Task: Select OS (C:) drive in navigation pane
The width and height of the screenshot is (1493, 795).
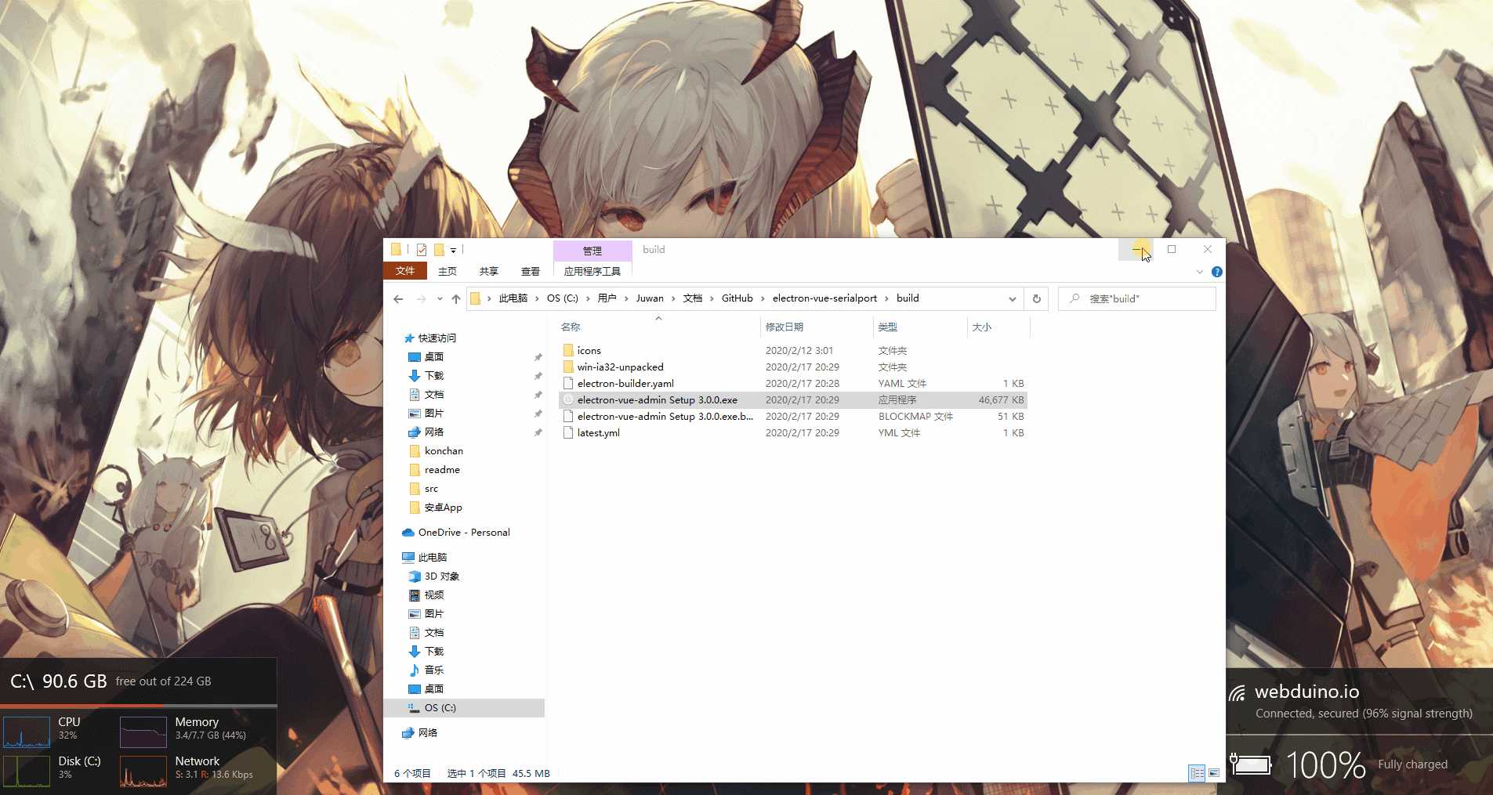Action: pyautogui.click(x=464, y=707)
